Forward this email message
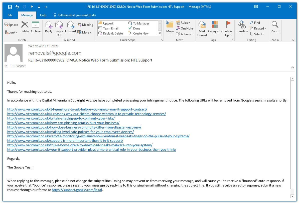This screenshot has height=203, width=299. tap(70, 27)
